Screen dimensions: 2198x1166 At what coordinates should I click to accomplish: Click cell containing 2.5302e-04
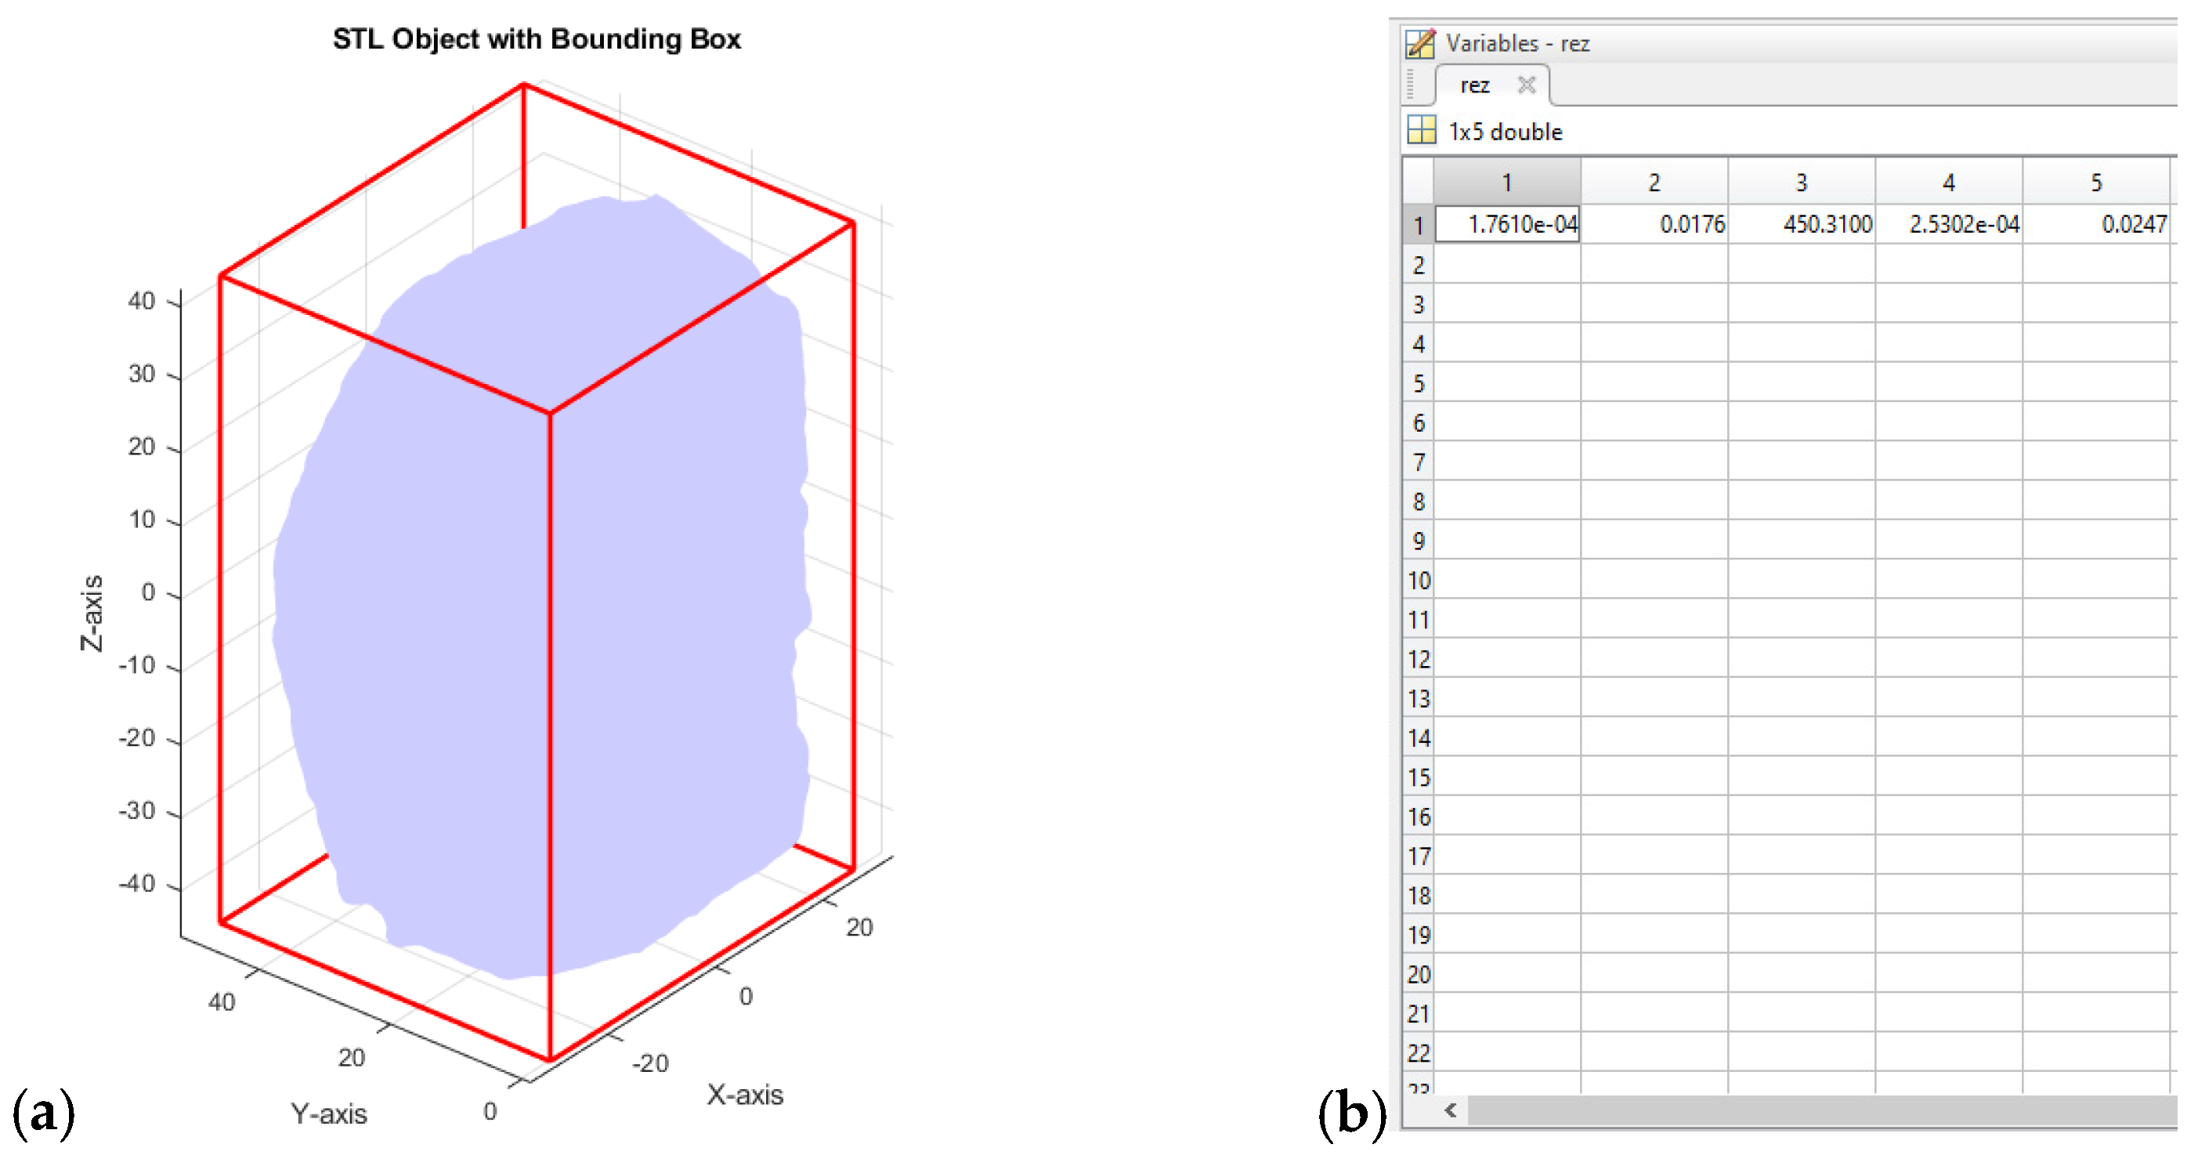coord(1949,224)
